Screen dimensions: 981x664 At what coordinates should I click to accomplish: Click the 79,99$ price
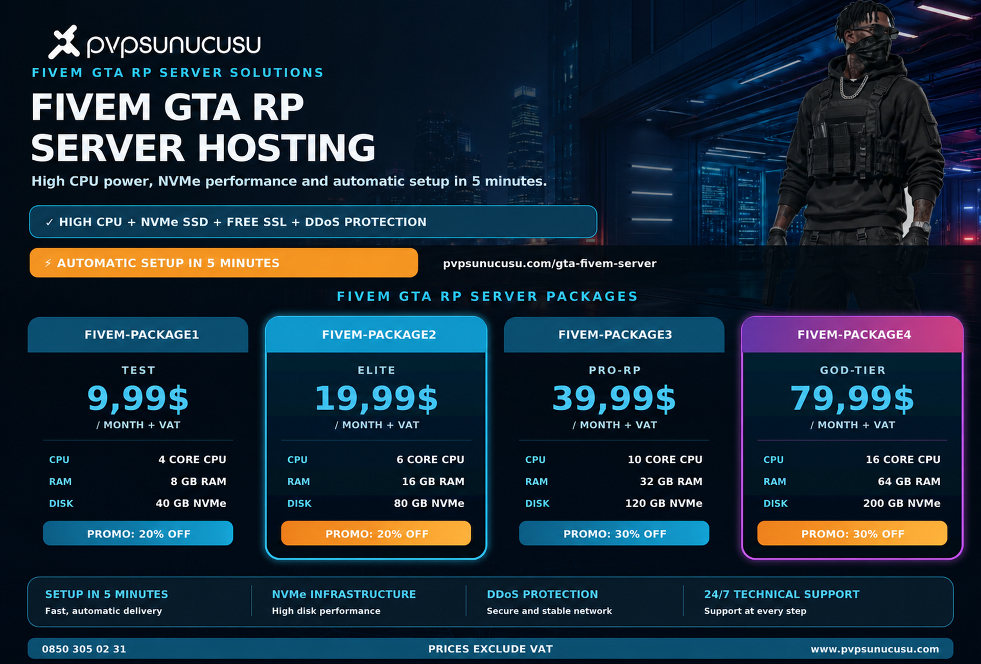click(852, 398)
